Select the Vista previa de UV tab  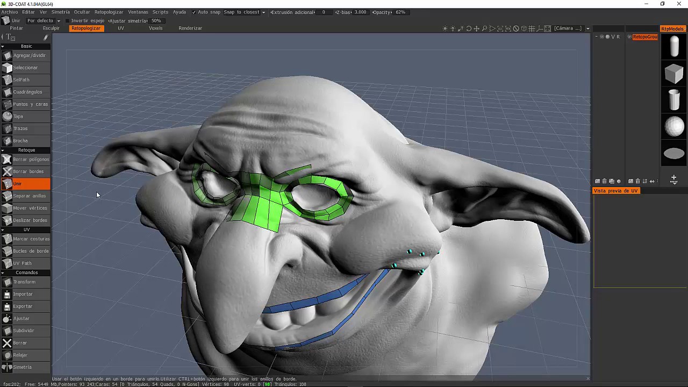point(615,191)
